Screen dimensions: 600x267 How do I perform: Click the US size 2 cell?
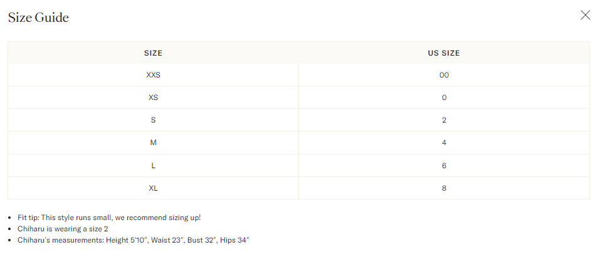point(444,120)
